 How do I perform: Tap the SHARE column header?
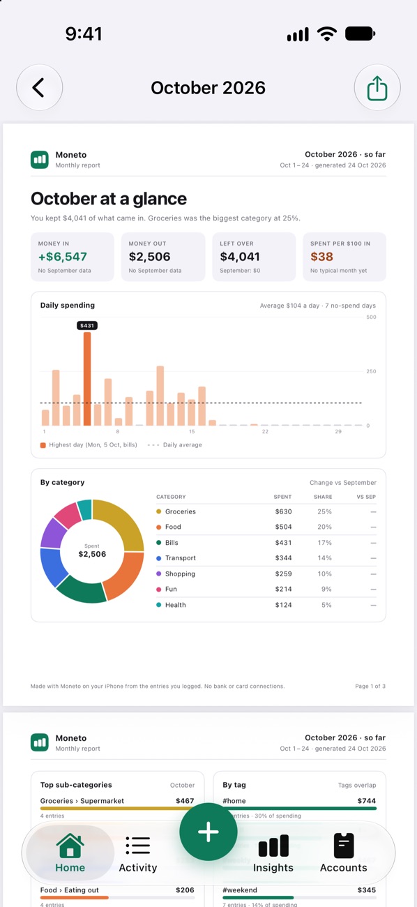323,497
